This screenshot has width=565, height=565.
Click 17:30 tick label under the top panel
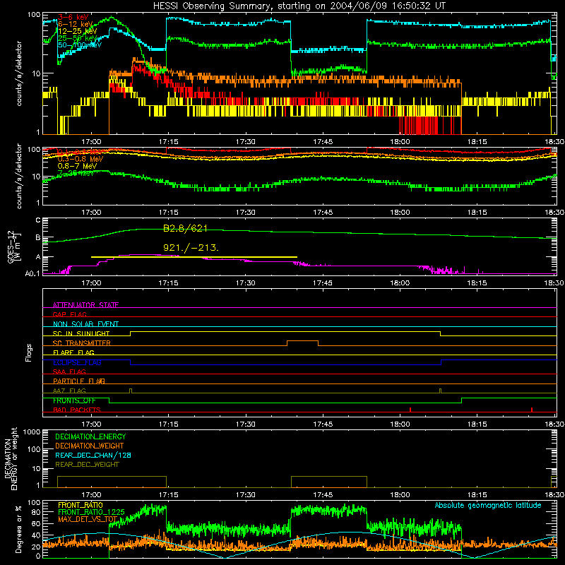point(245,142)
